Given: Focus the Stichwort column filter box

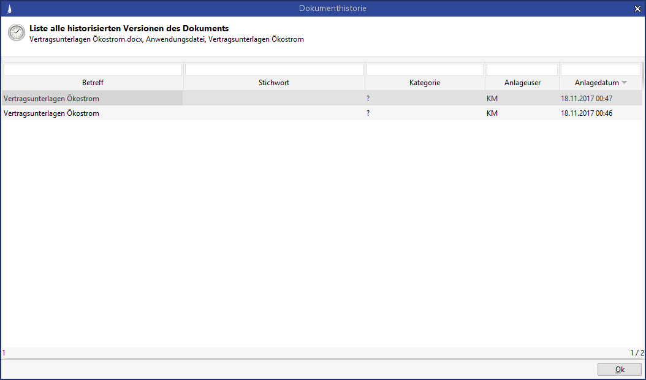Looking at the screenshot, I should tap(274, 70).
